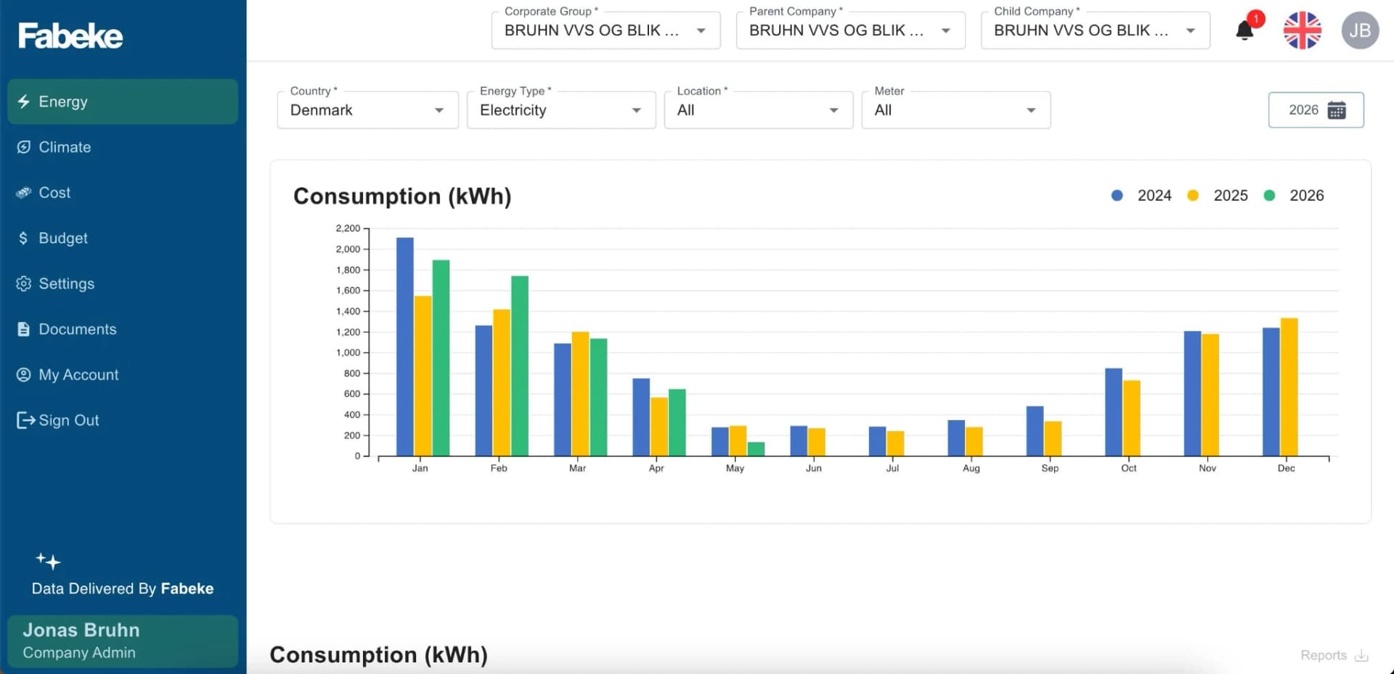Open the Energy Type dropdown
The height and width of the screenshot is (674, 1394).
click(561, 110)
